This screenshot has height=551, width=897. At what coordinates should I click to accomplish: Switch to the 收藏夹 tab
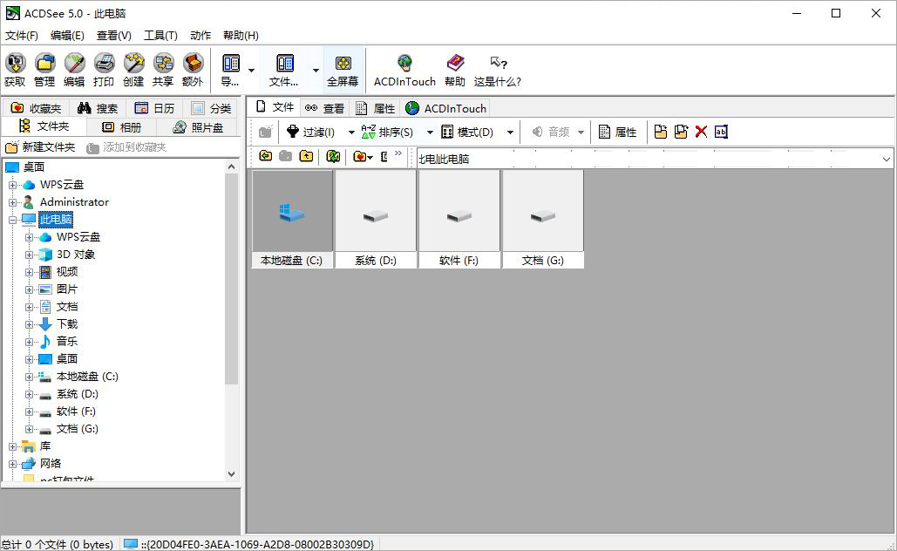pyautogui.click(x=36, y=108)
